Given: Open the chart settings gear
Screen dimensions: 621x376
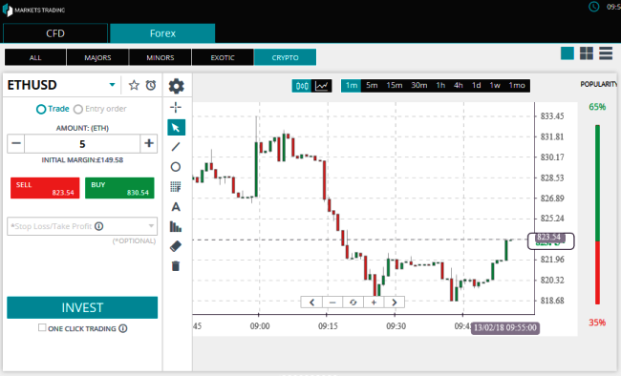Looking at the screenshot, I should 176,86.
